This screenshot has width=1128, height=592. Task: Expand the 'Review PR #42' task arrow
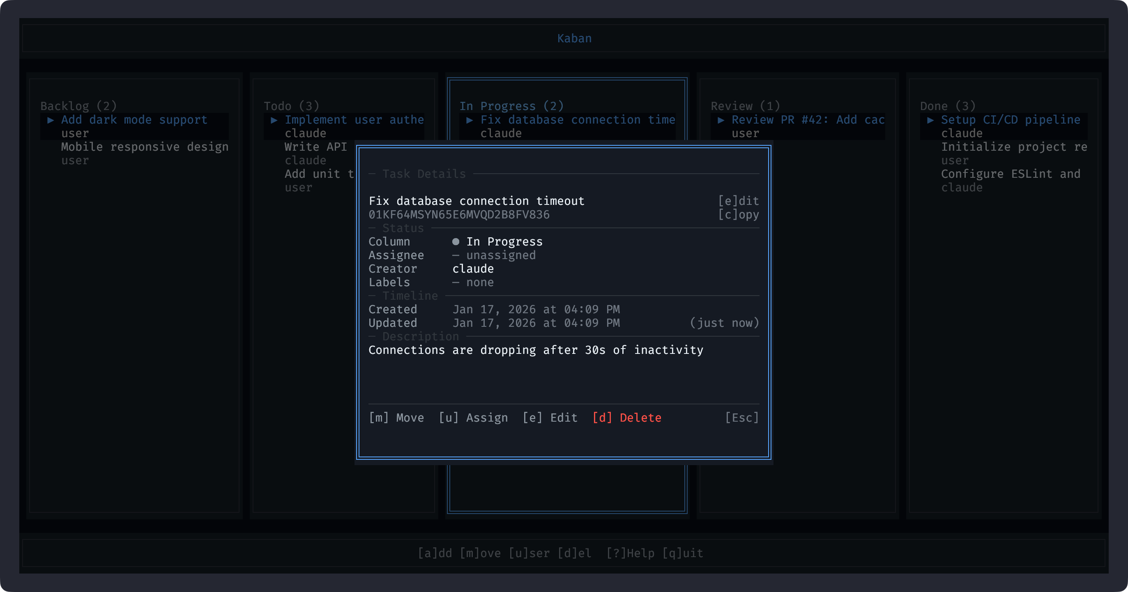(721, 119)
